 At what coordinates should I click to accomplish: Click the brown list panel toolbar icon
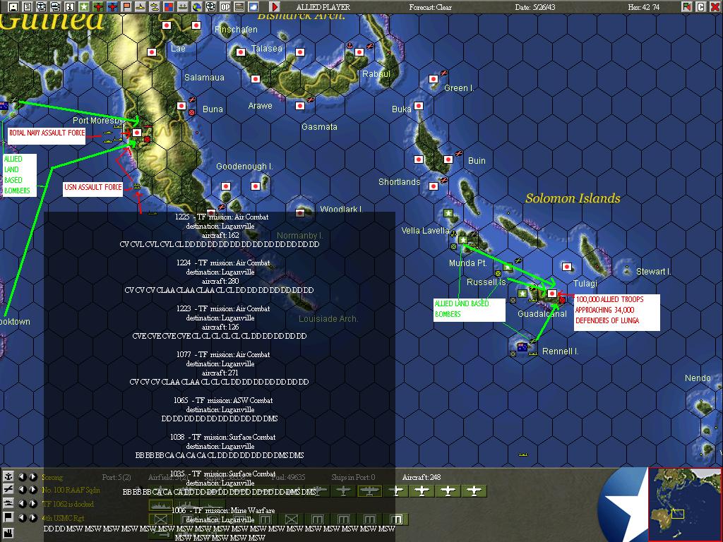[x=239, y=7]
